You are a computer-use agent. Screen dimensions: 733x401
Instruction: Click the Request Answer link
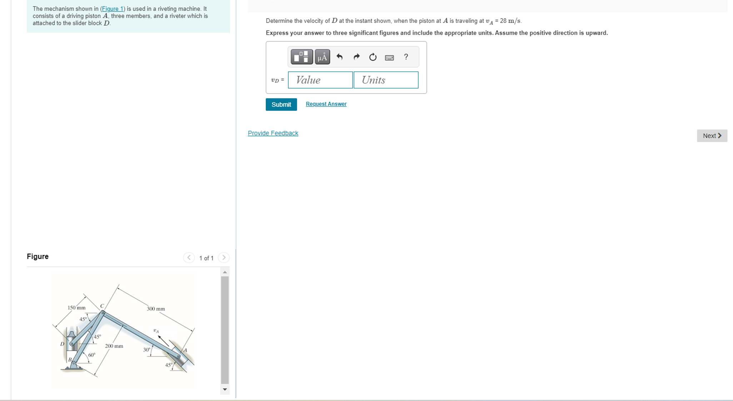coord(326,104)
